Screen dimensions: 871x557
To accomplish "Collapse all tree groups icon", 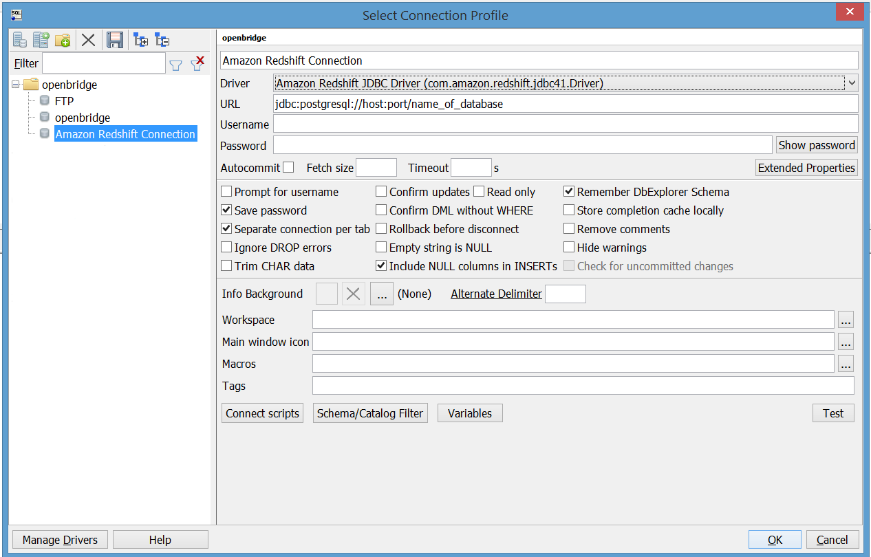I will point(162,40).
